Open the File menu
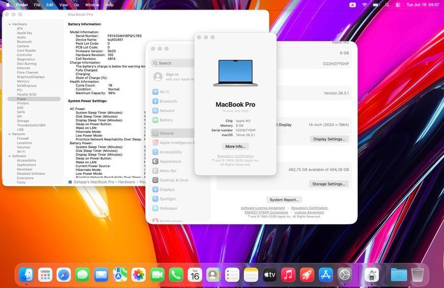This screenshot has height=288, width=444. click(x=37, y=5)
